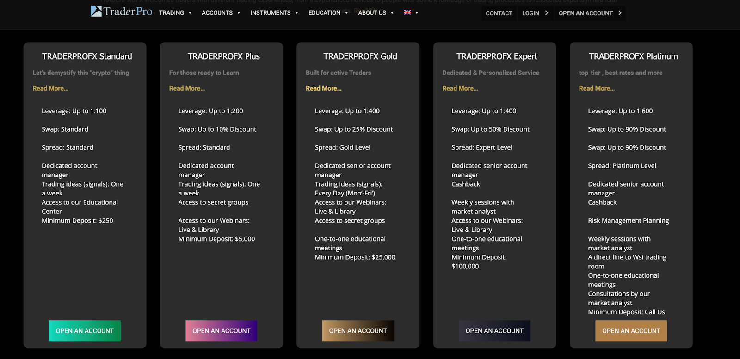Click 'Leverage: Up to 1:600' text
This screenshot has width=740, height=359.
(620, 111)
